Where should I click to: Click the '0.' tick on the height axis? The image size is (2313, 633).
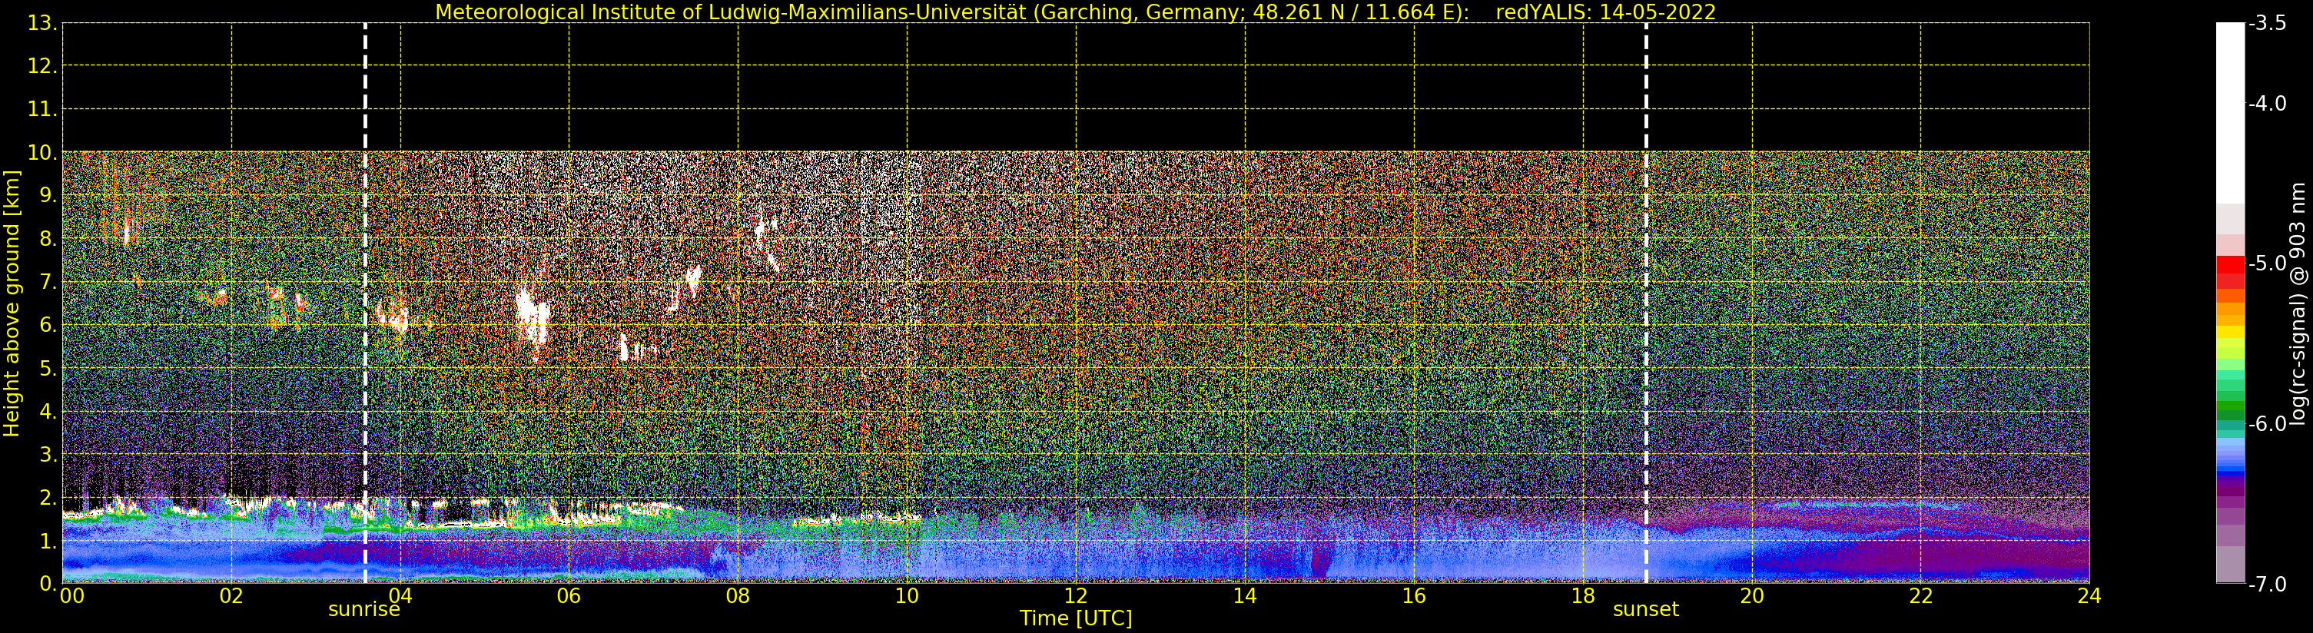click(48, 584)
